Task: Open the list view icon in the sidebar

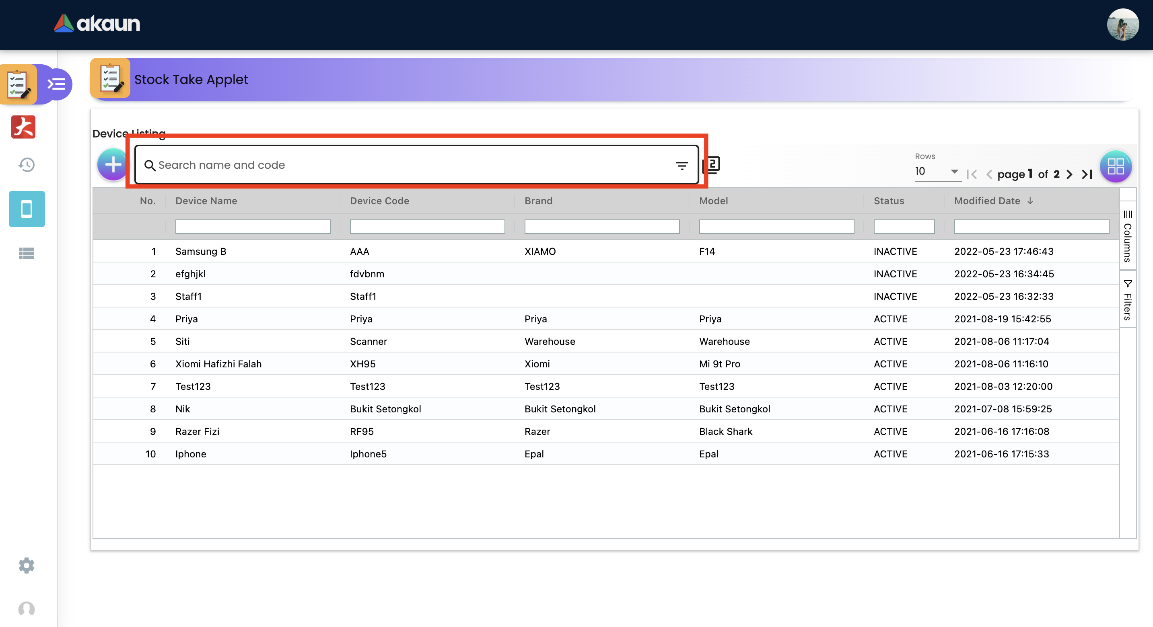Action: click(27, 254)
